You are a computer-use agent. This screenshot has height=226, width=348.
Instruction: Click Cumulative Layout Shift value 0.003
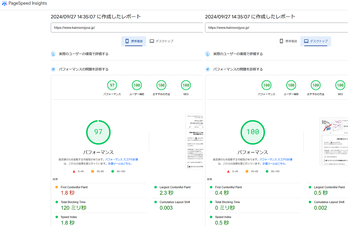pos(166,208)
